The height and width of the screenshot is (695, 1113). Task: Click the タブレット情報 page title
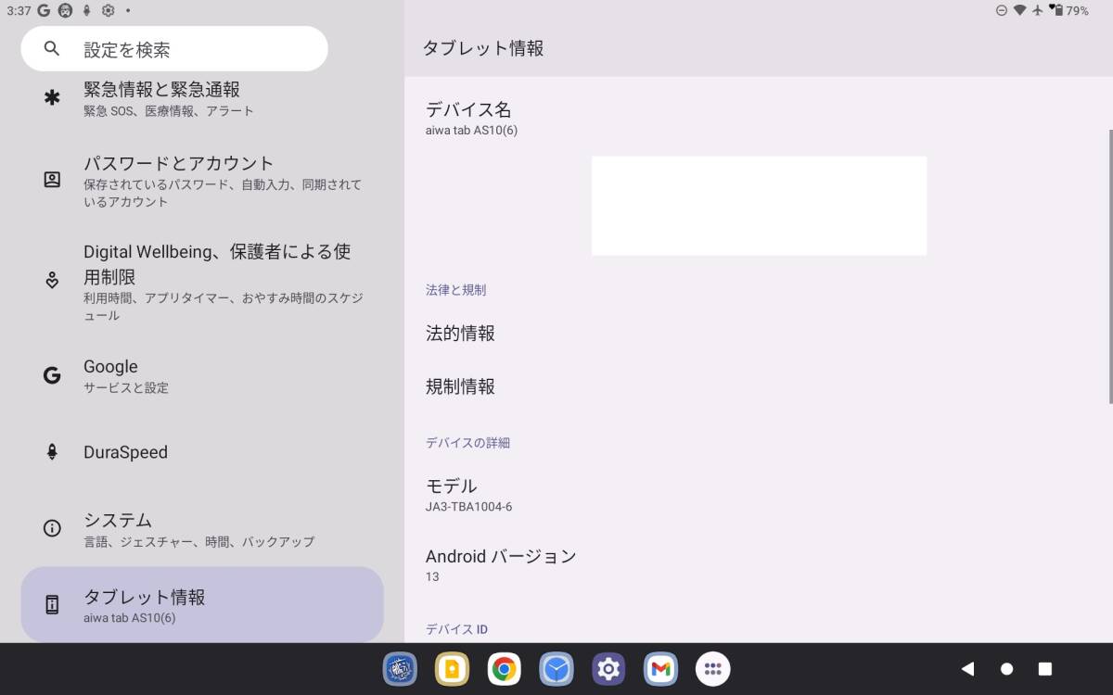click(x=483, y=48)
